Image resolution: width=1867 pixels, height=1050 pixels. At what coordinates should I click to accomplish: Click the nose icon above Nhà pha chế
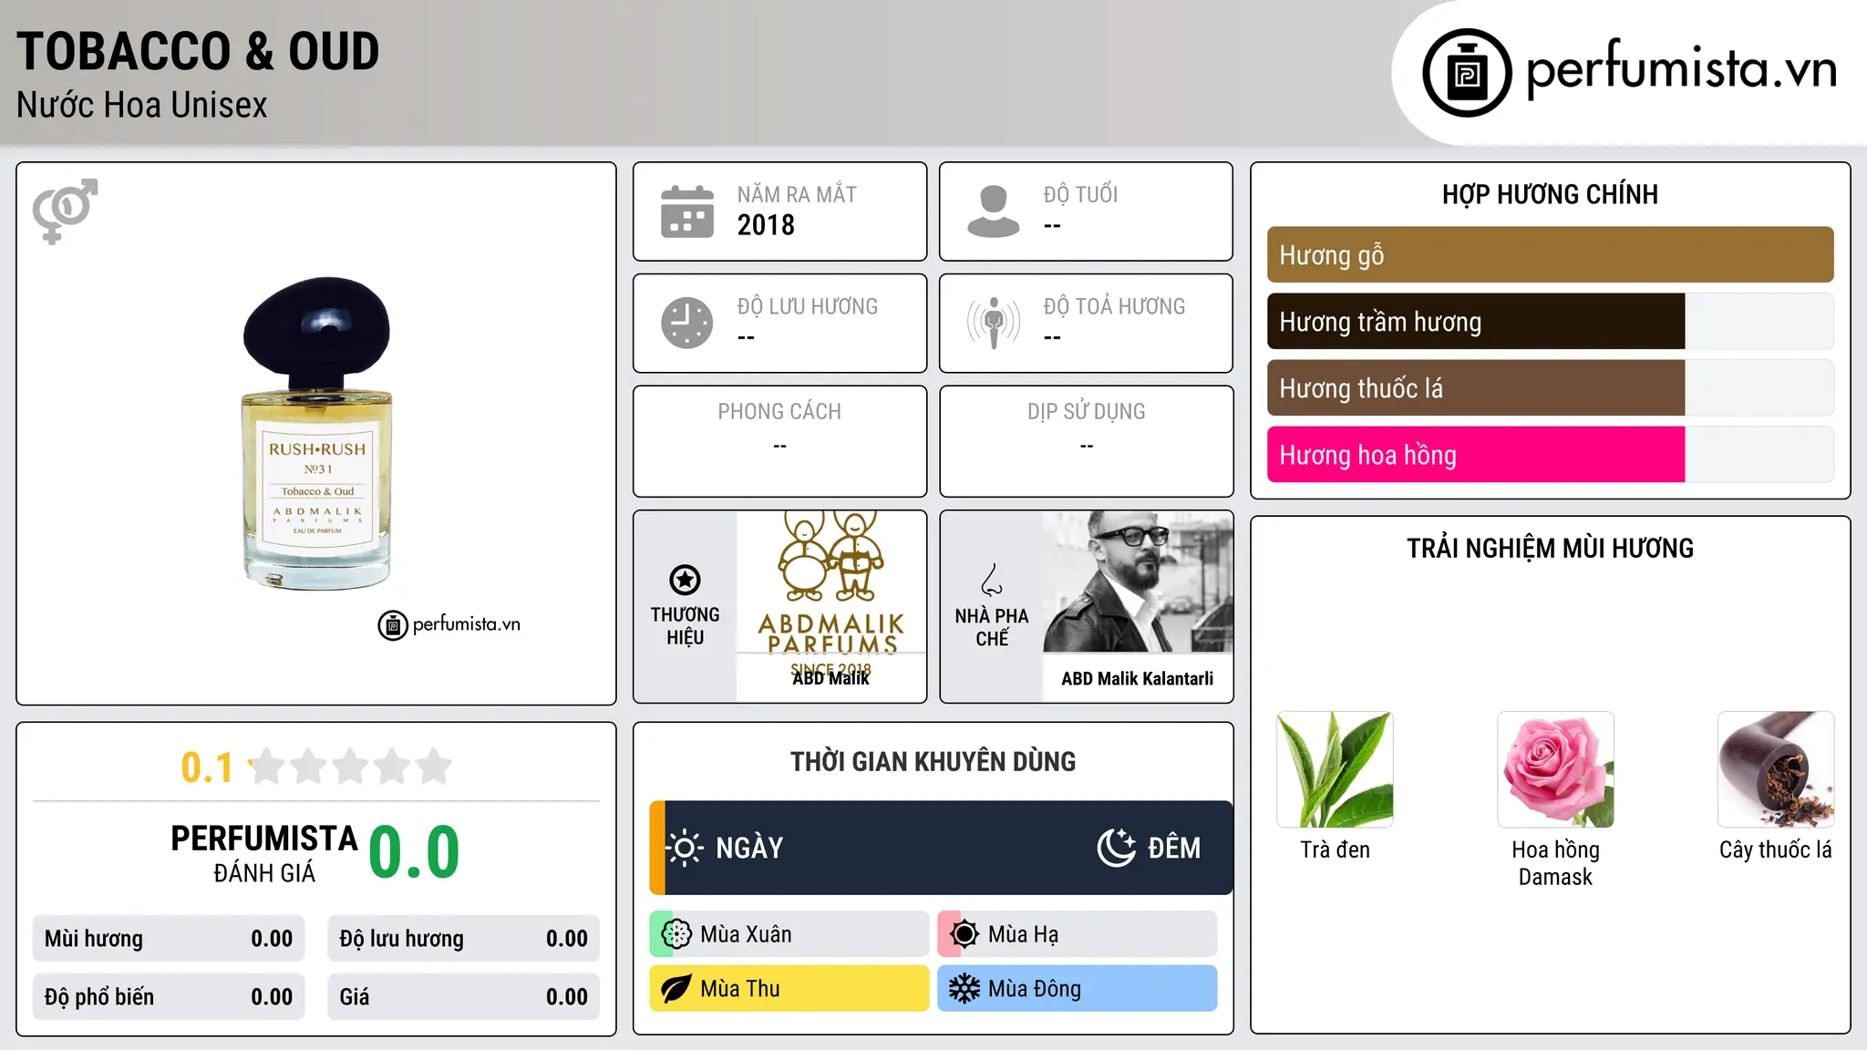coord(992,580)
